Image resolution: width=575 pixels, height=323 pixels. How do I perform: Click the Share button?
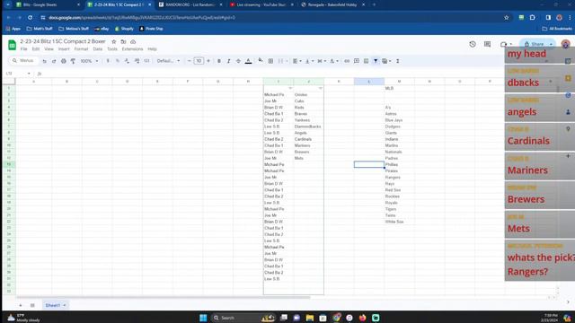[535, 44]
